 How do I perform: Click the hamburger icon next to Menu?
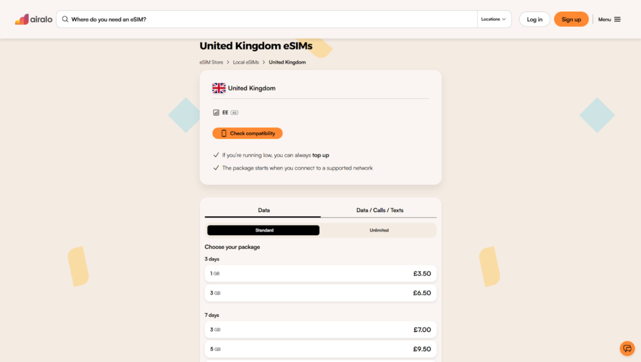(x=618, y=19)
